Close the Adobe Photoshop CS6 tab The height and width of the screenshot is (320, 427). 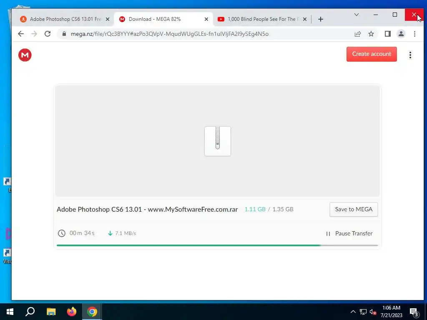(108, 19)
